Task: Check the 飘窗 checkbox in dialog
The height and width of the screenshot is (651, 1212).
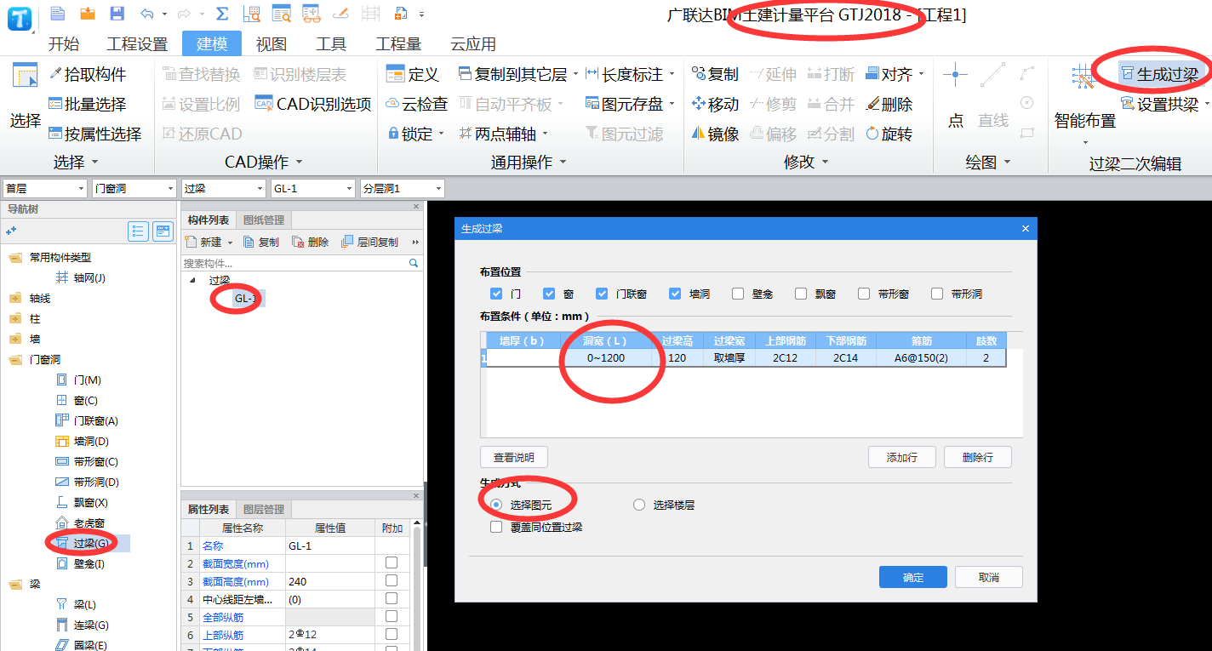Action: pyautogui.click(x=801, y=294)
